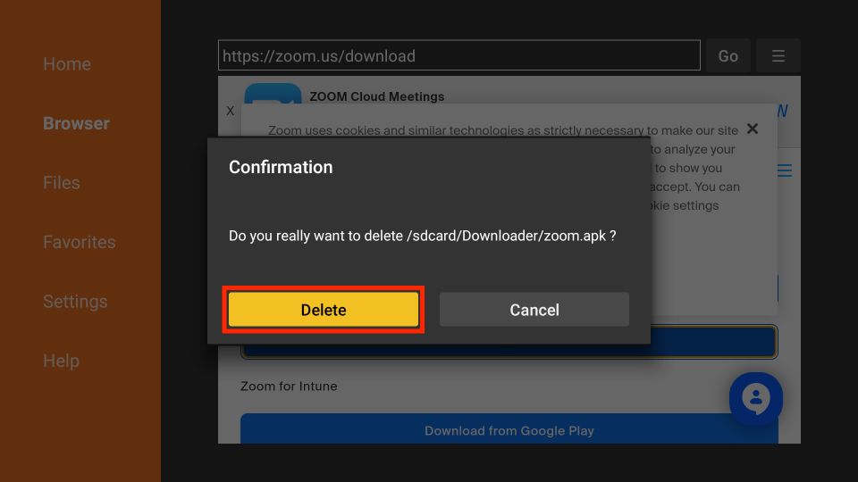Open Settings from the sidebar

75,301
